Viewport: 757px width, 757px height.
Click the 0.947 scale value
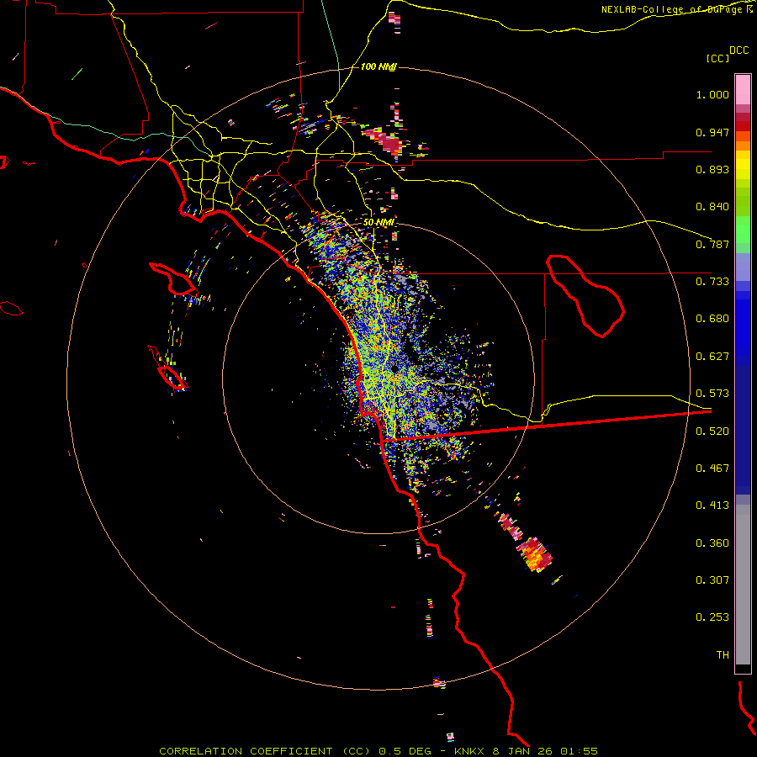tap(712, 132)
